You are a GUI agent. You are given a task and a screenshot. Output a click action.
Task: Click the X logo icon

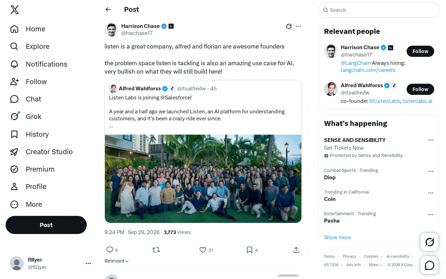click(15, 10)
